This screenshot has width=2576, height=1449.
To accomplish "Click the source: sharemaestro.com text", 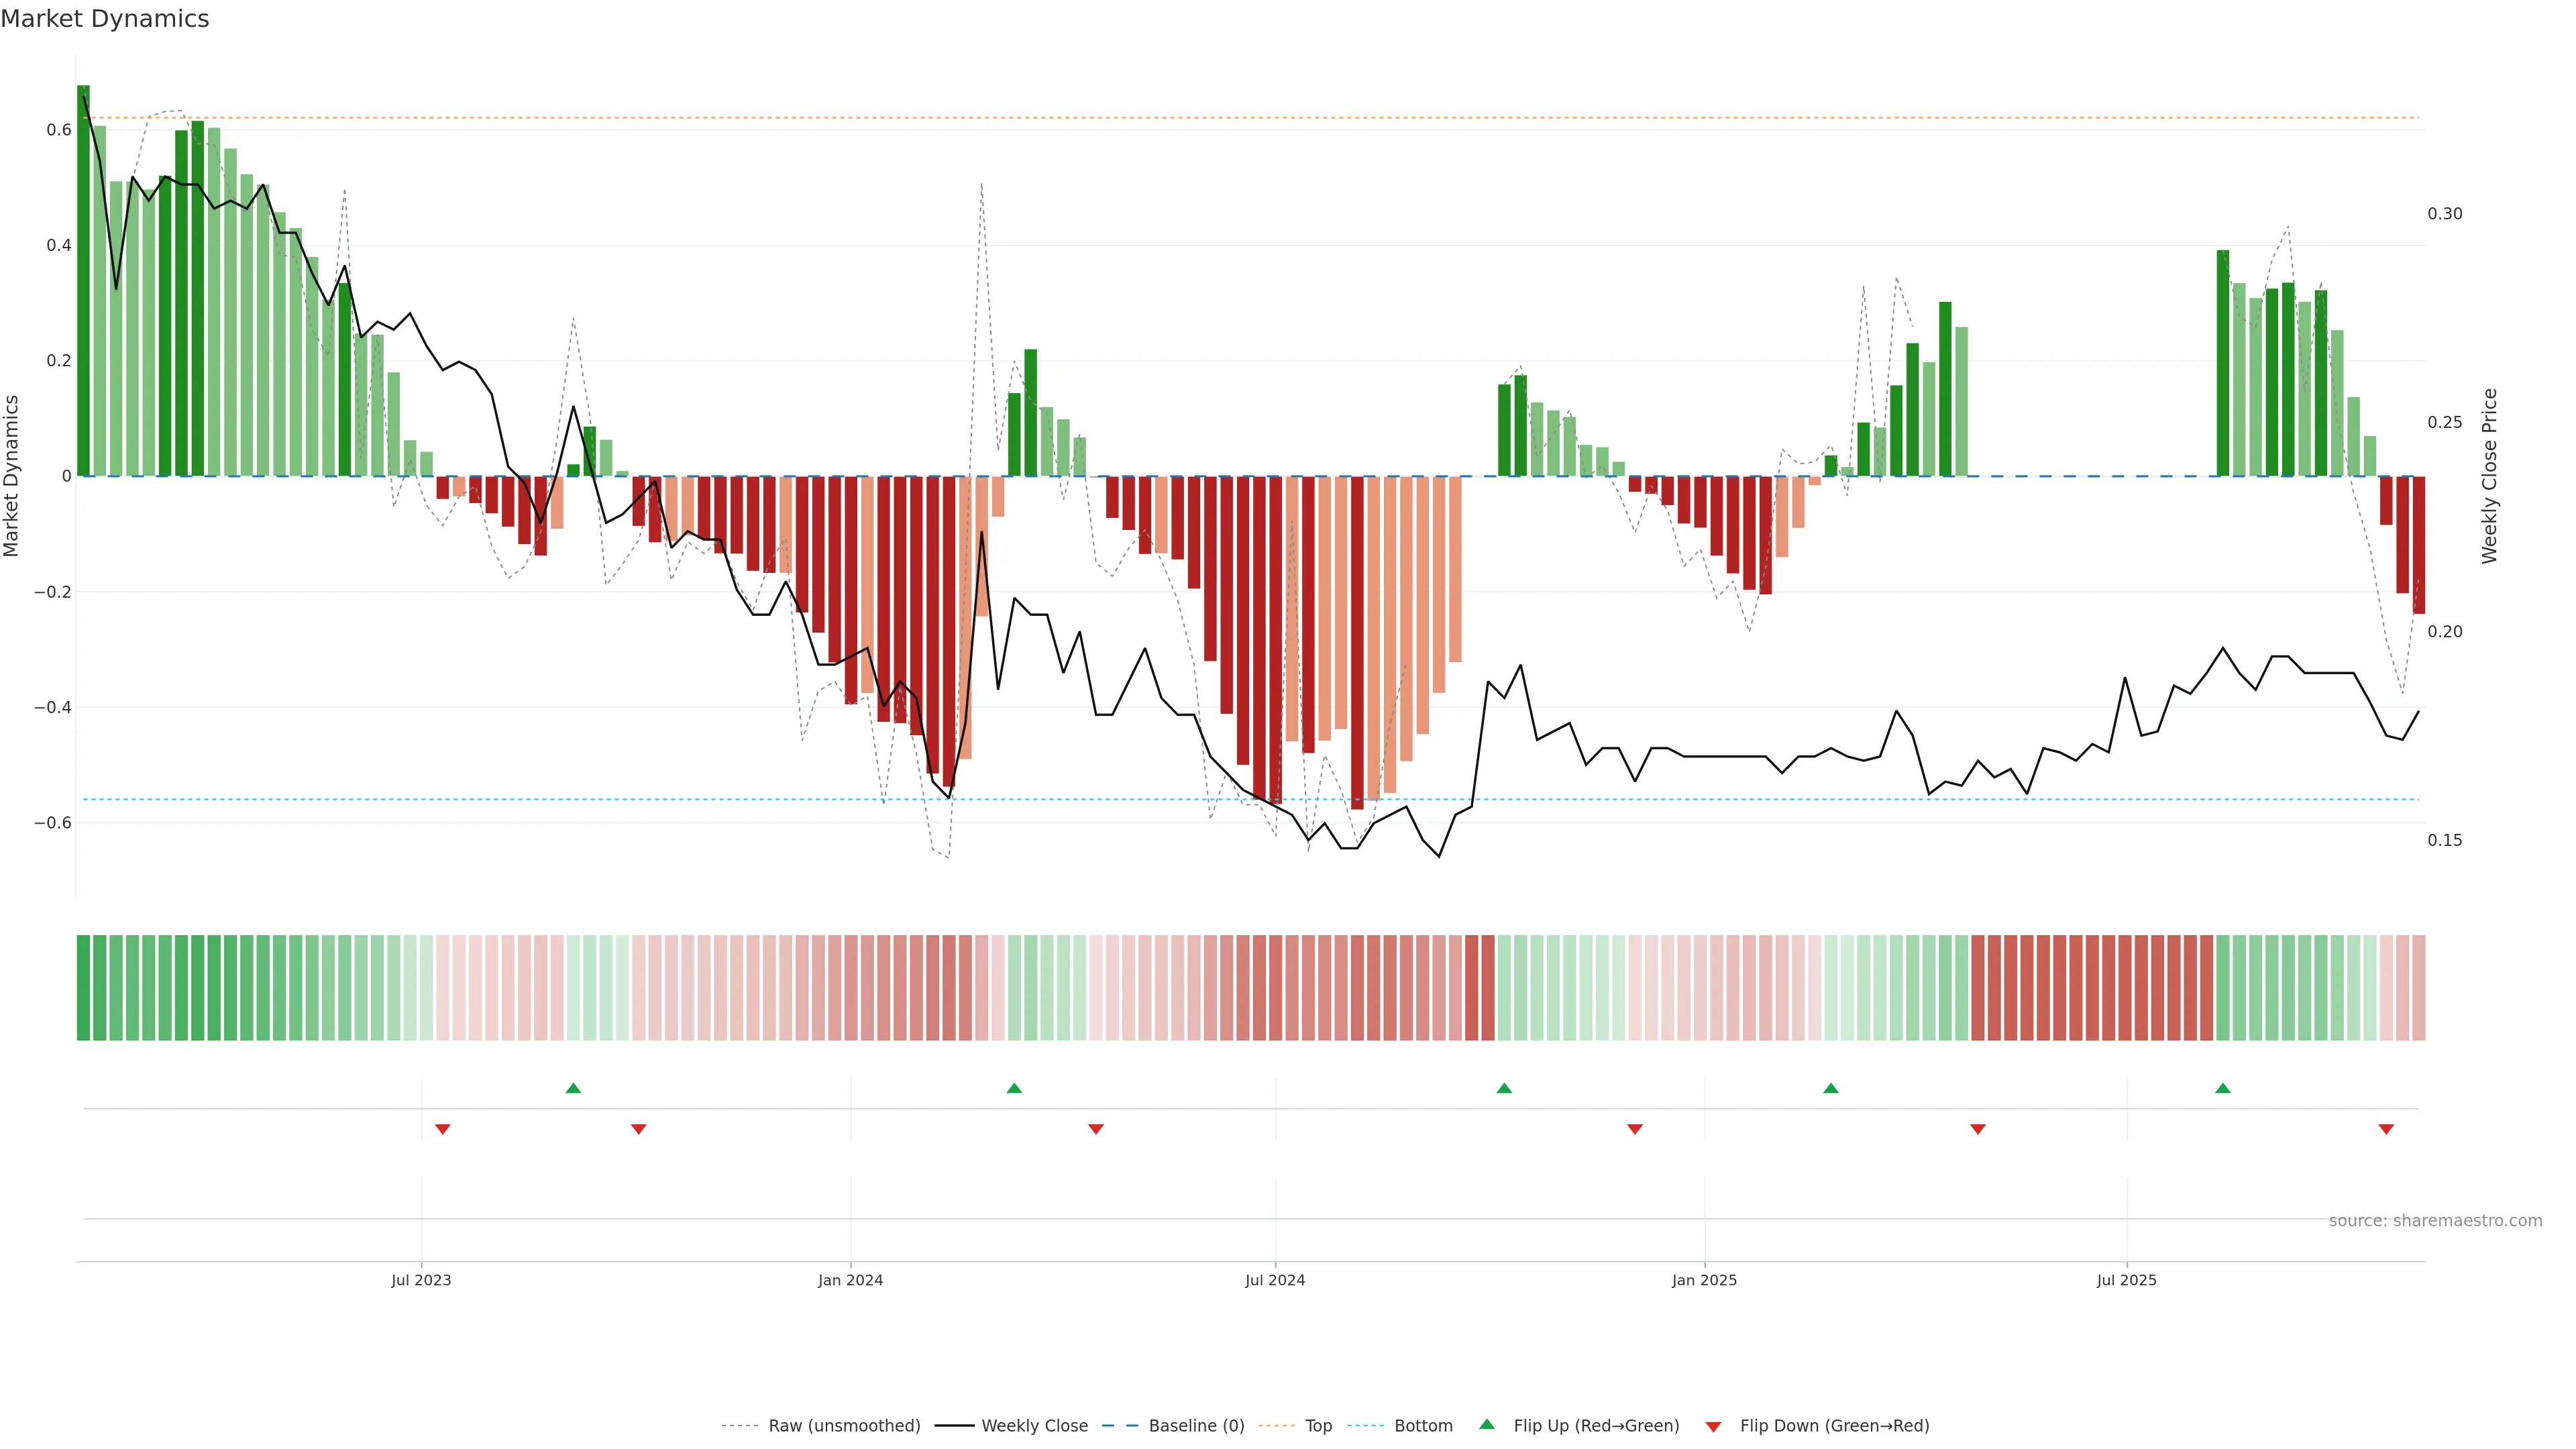I will click(2435, 1221).
